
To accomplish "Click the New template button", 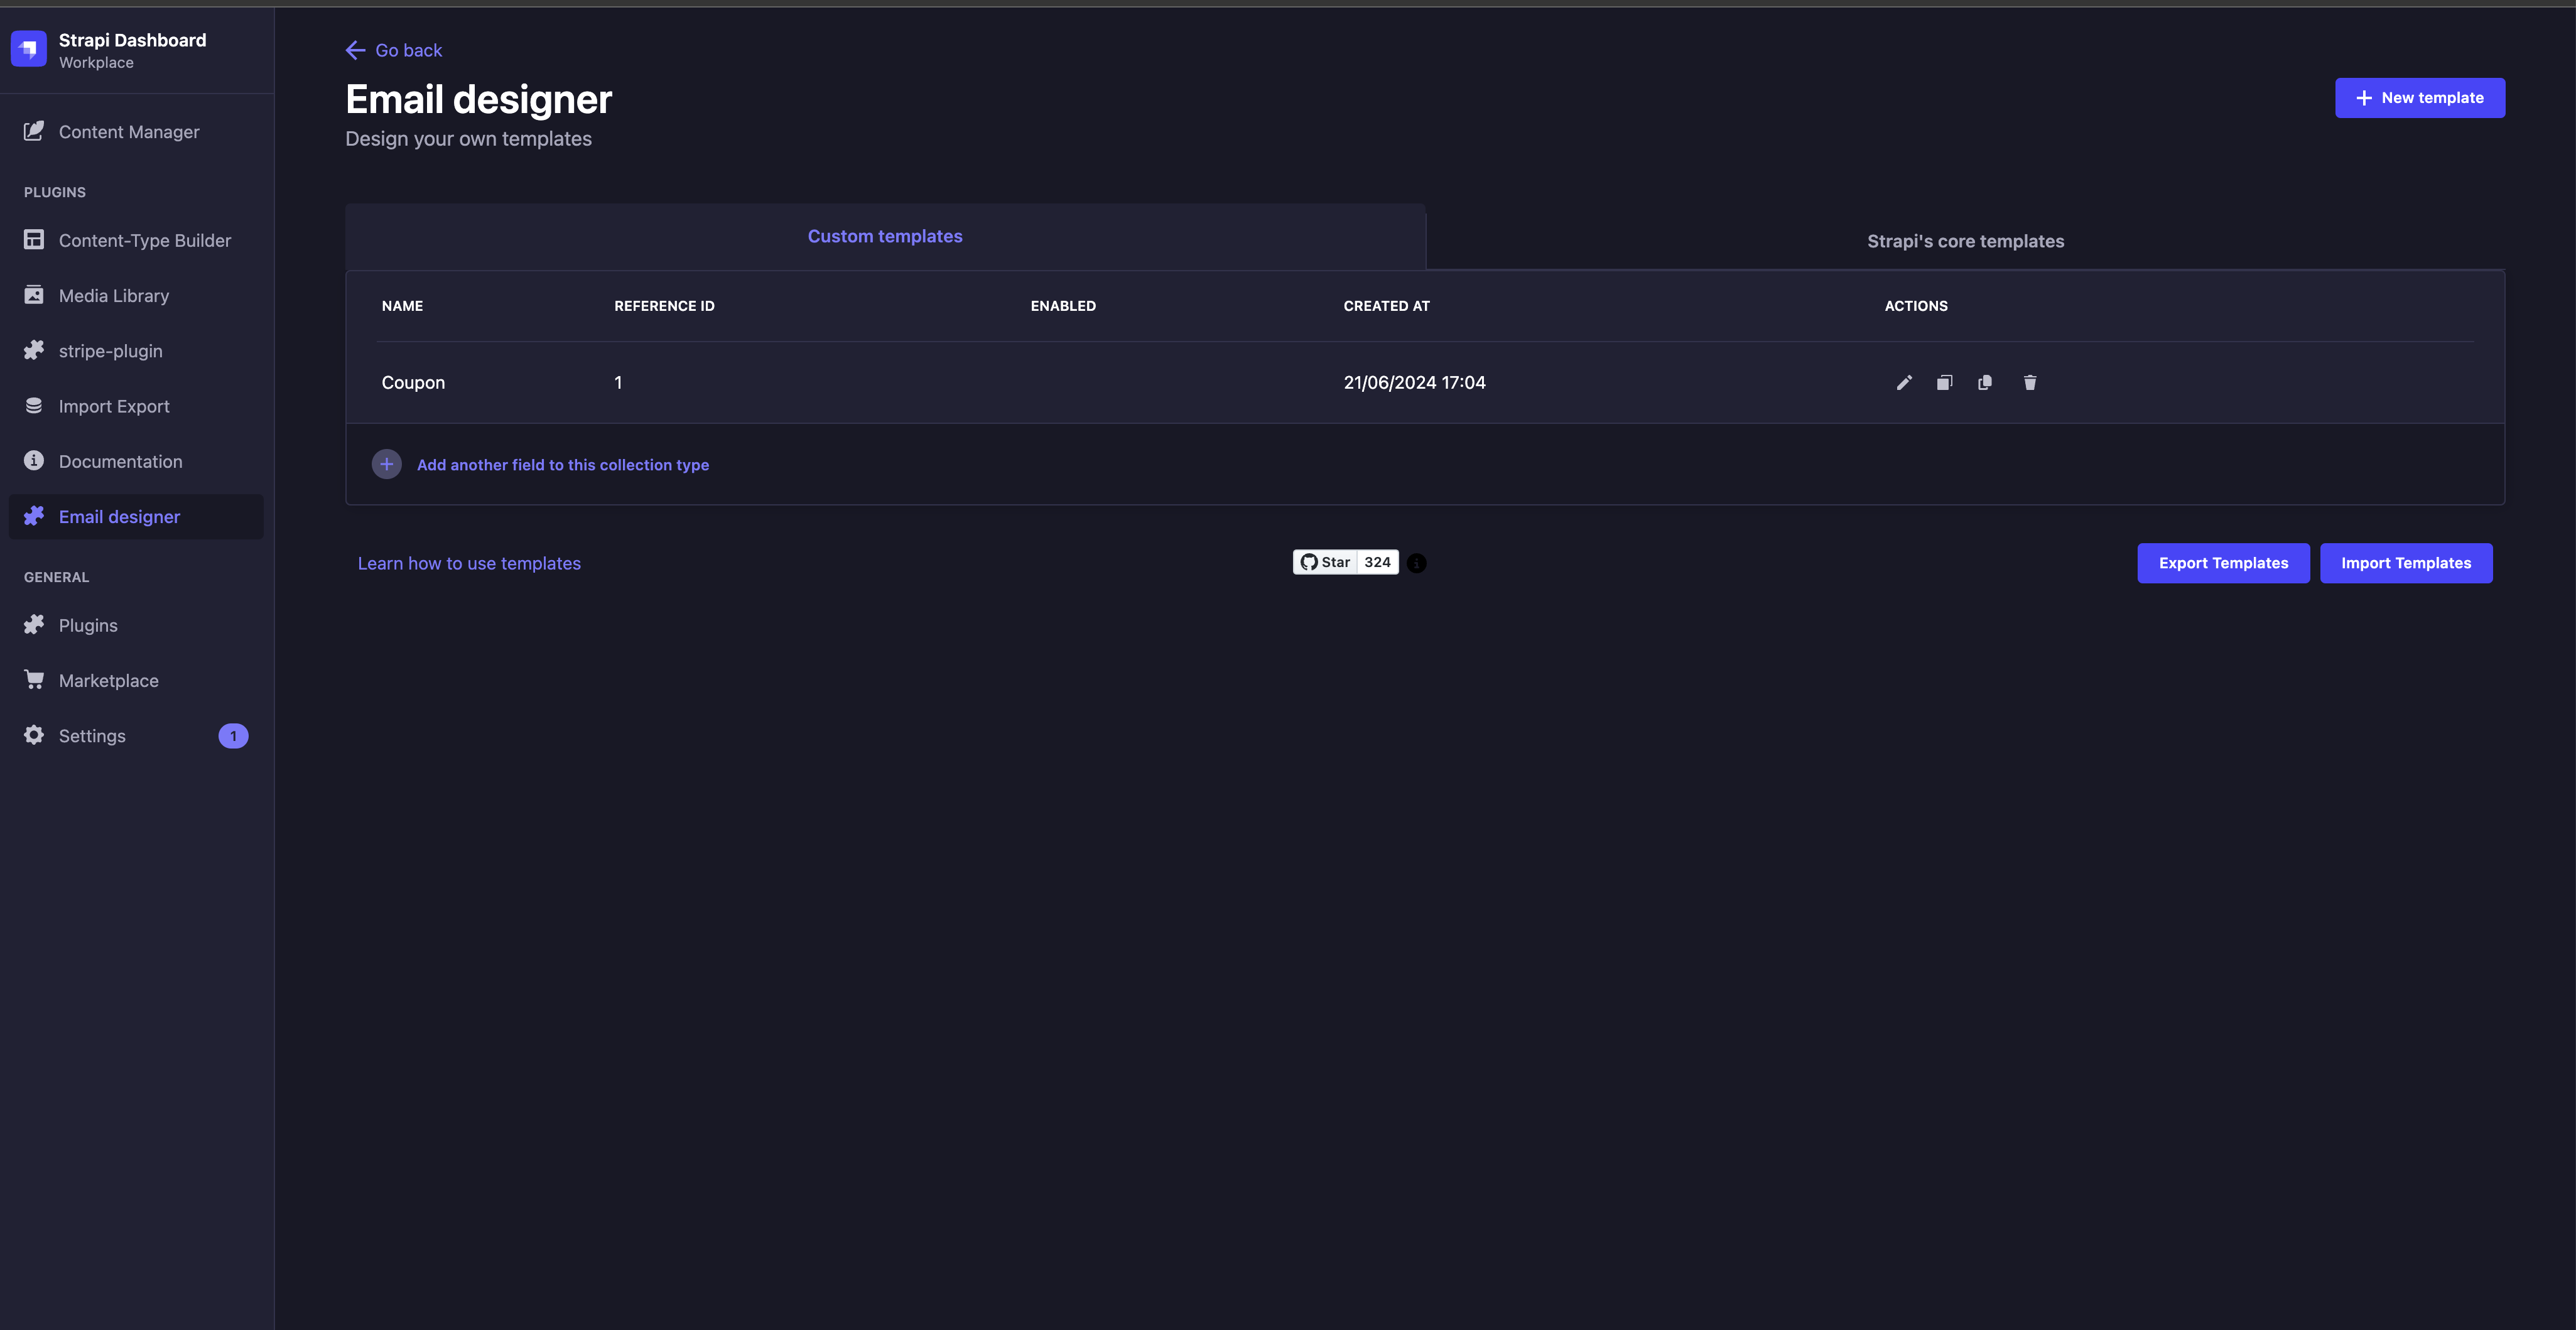I will 2419,98.
